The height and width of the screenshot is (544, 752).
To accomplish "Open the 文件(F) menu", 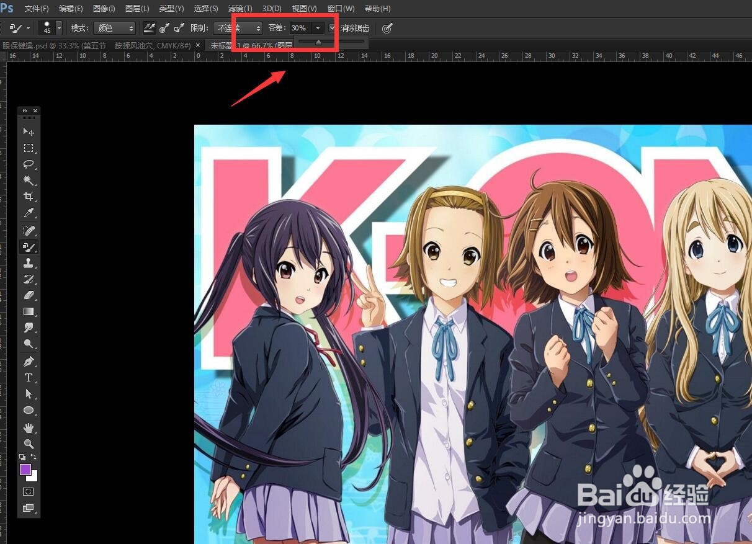I will pos(37,9).
